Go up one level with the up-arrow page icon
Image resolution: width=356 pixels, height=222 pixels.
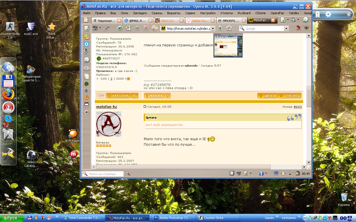[128, 28]
